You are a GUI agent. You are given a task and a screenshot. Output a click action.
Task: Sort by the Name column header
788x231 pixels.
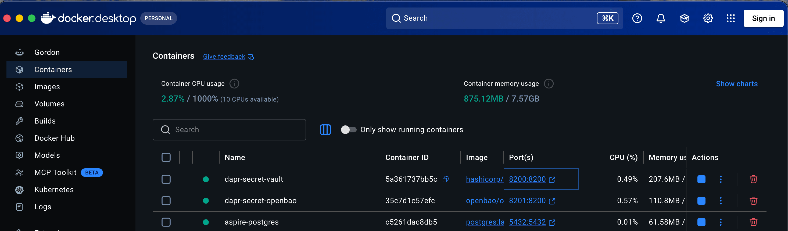235,158
